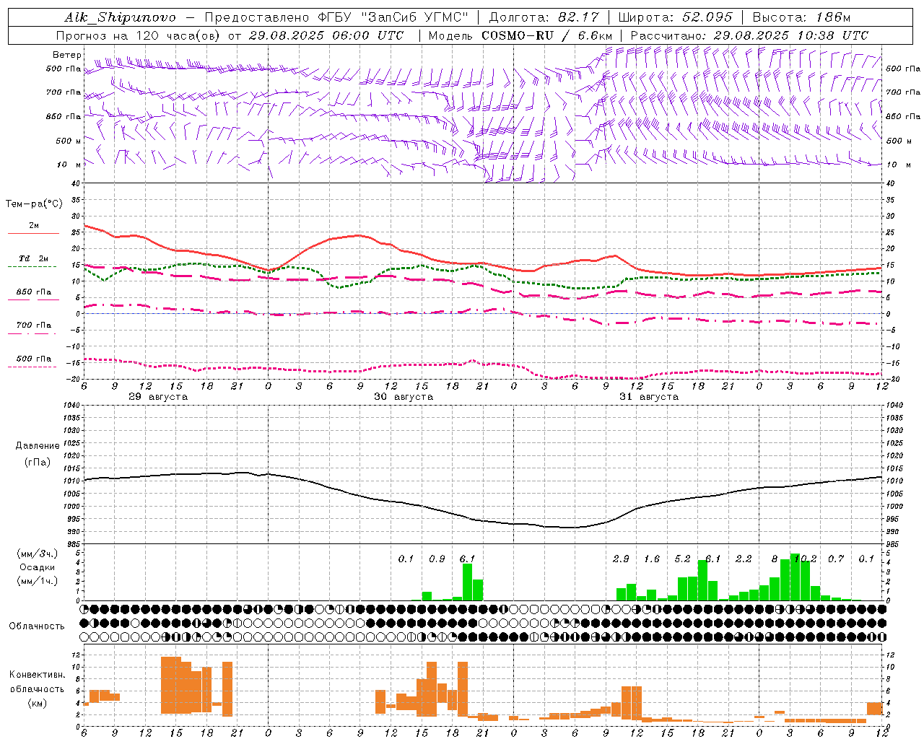The height and width of the screenshot is (739, 924).
Task: Click the Осадки precipitation label
Action: click(37, 567)
